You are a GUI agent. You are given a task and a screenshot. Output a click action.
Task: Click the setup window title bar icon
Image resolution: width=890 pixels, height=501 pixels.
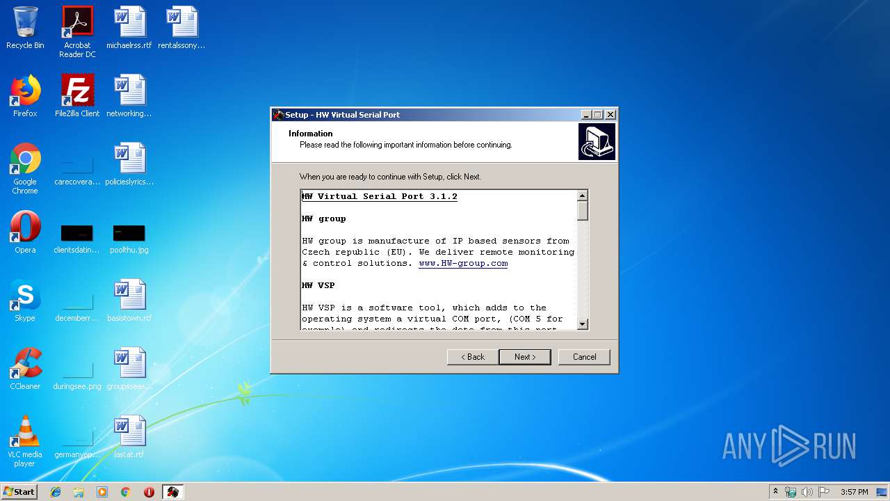[x=278, y=115]
